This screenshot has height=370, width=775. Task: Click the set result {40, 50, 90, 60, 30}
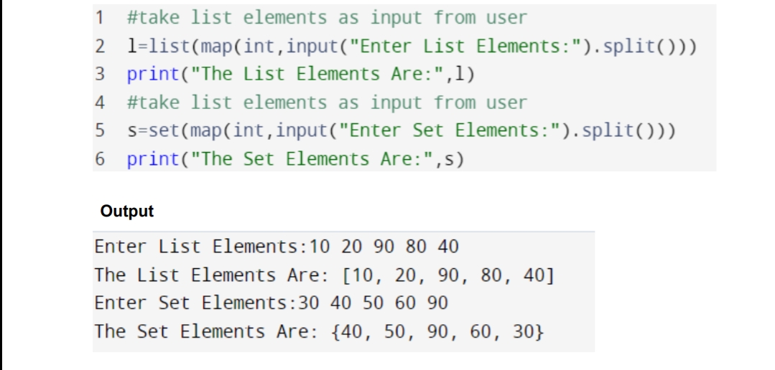tap(438, 331)
